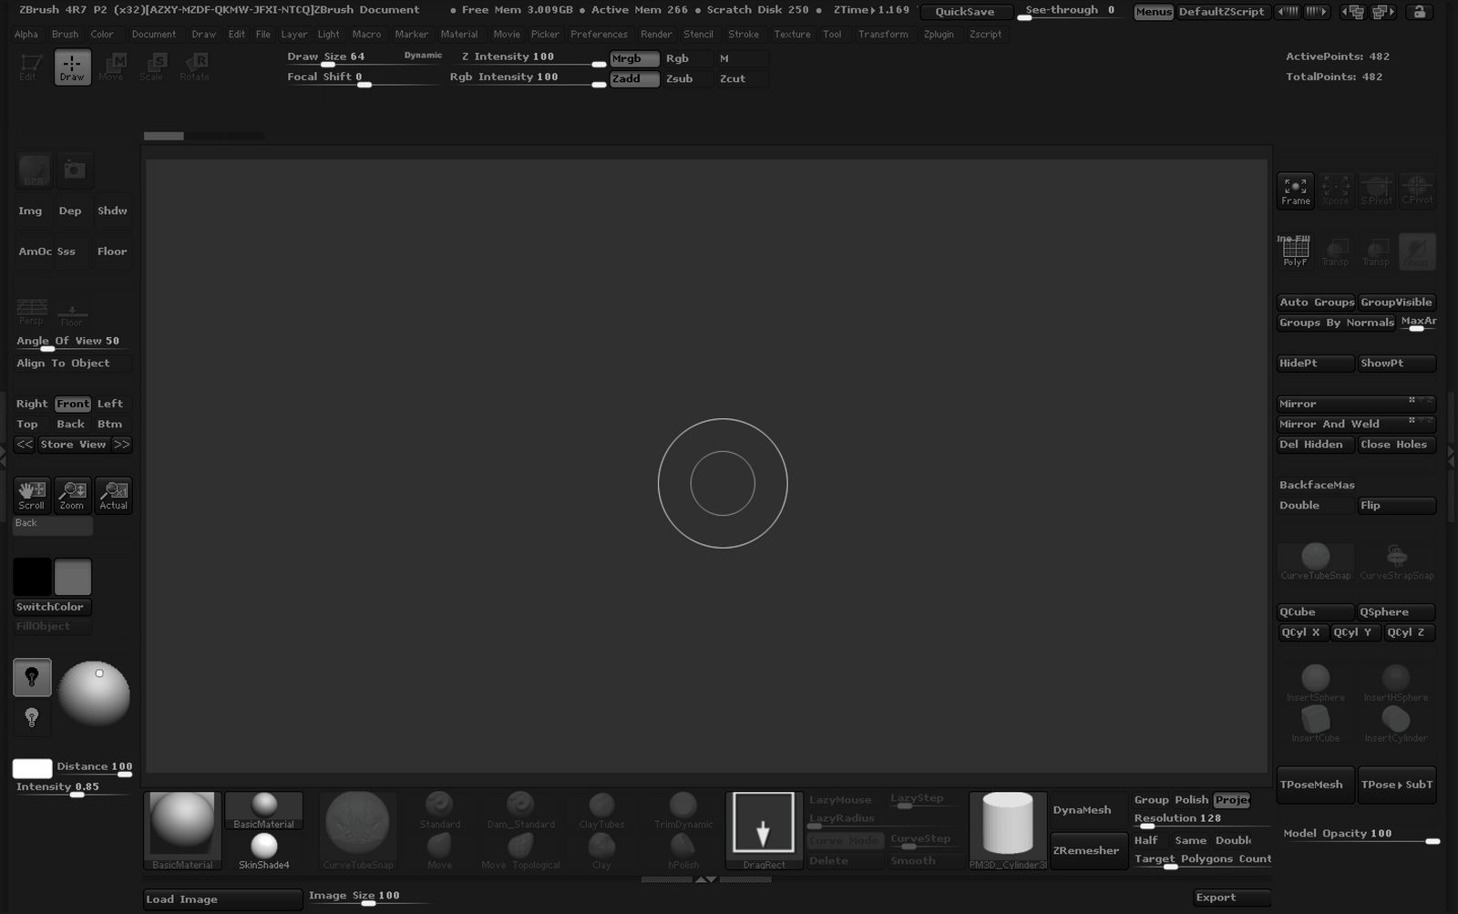Click the Export button at bottom right
The height and width of the screenshot is (914, 1458).
pos(1230,898)
